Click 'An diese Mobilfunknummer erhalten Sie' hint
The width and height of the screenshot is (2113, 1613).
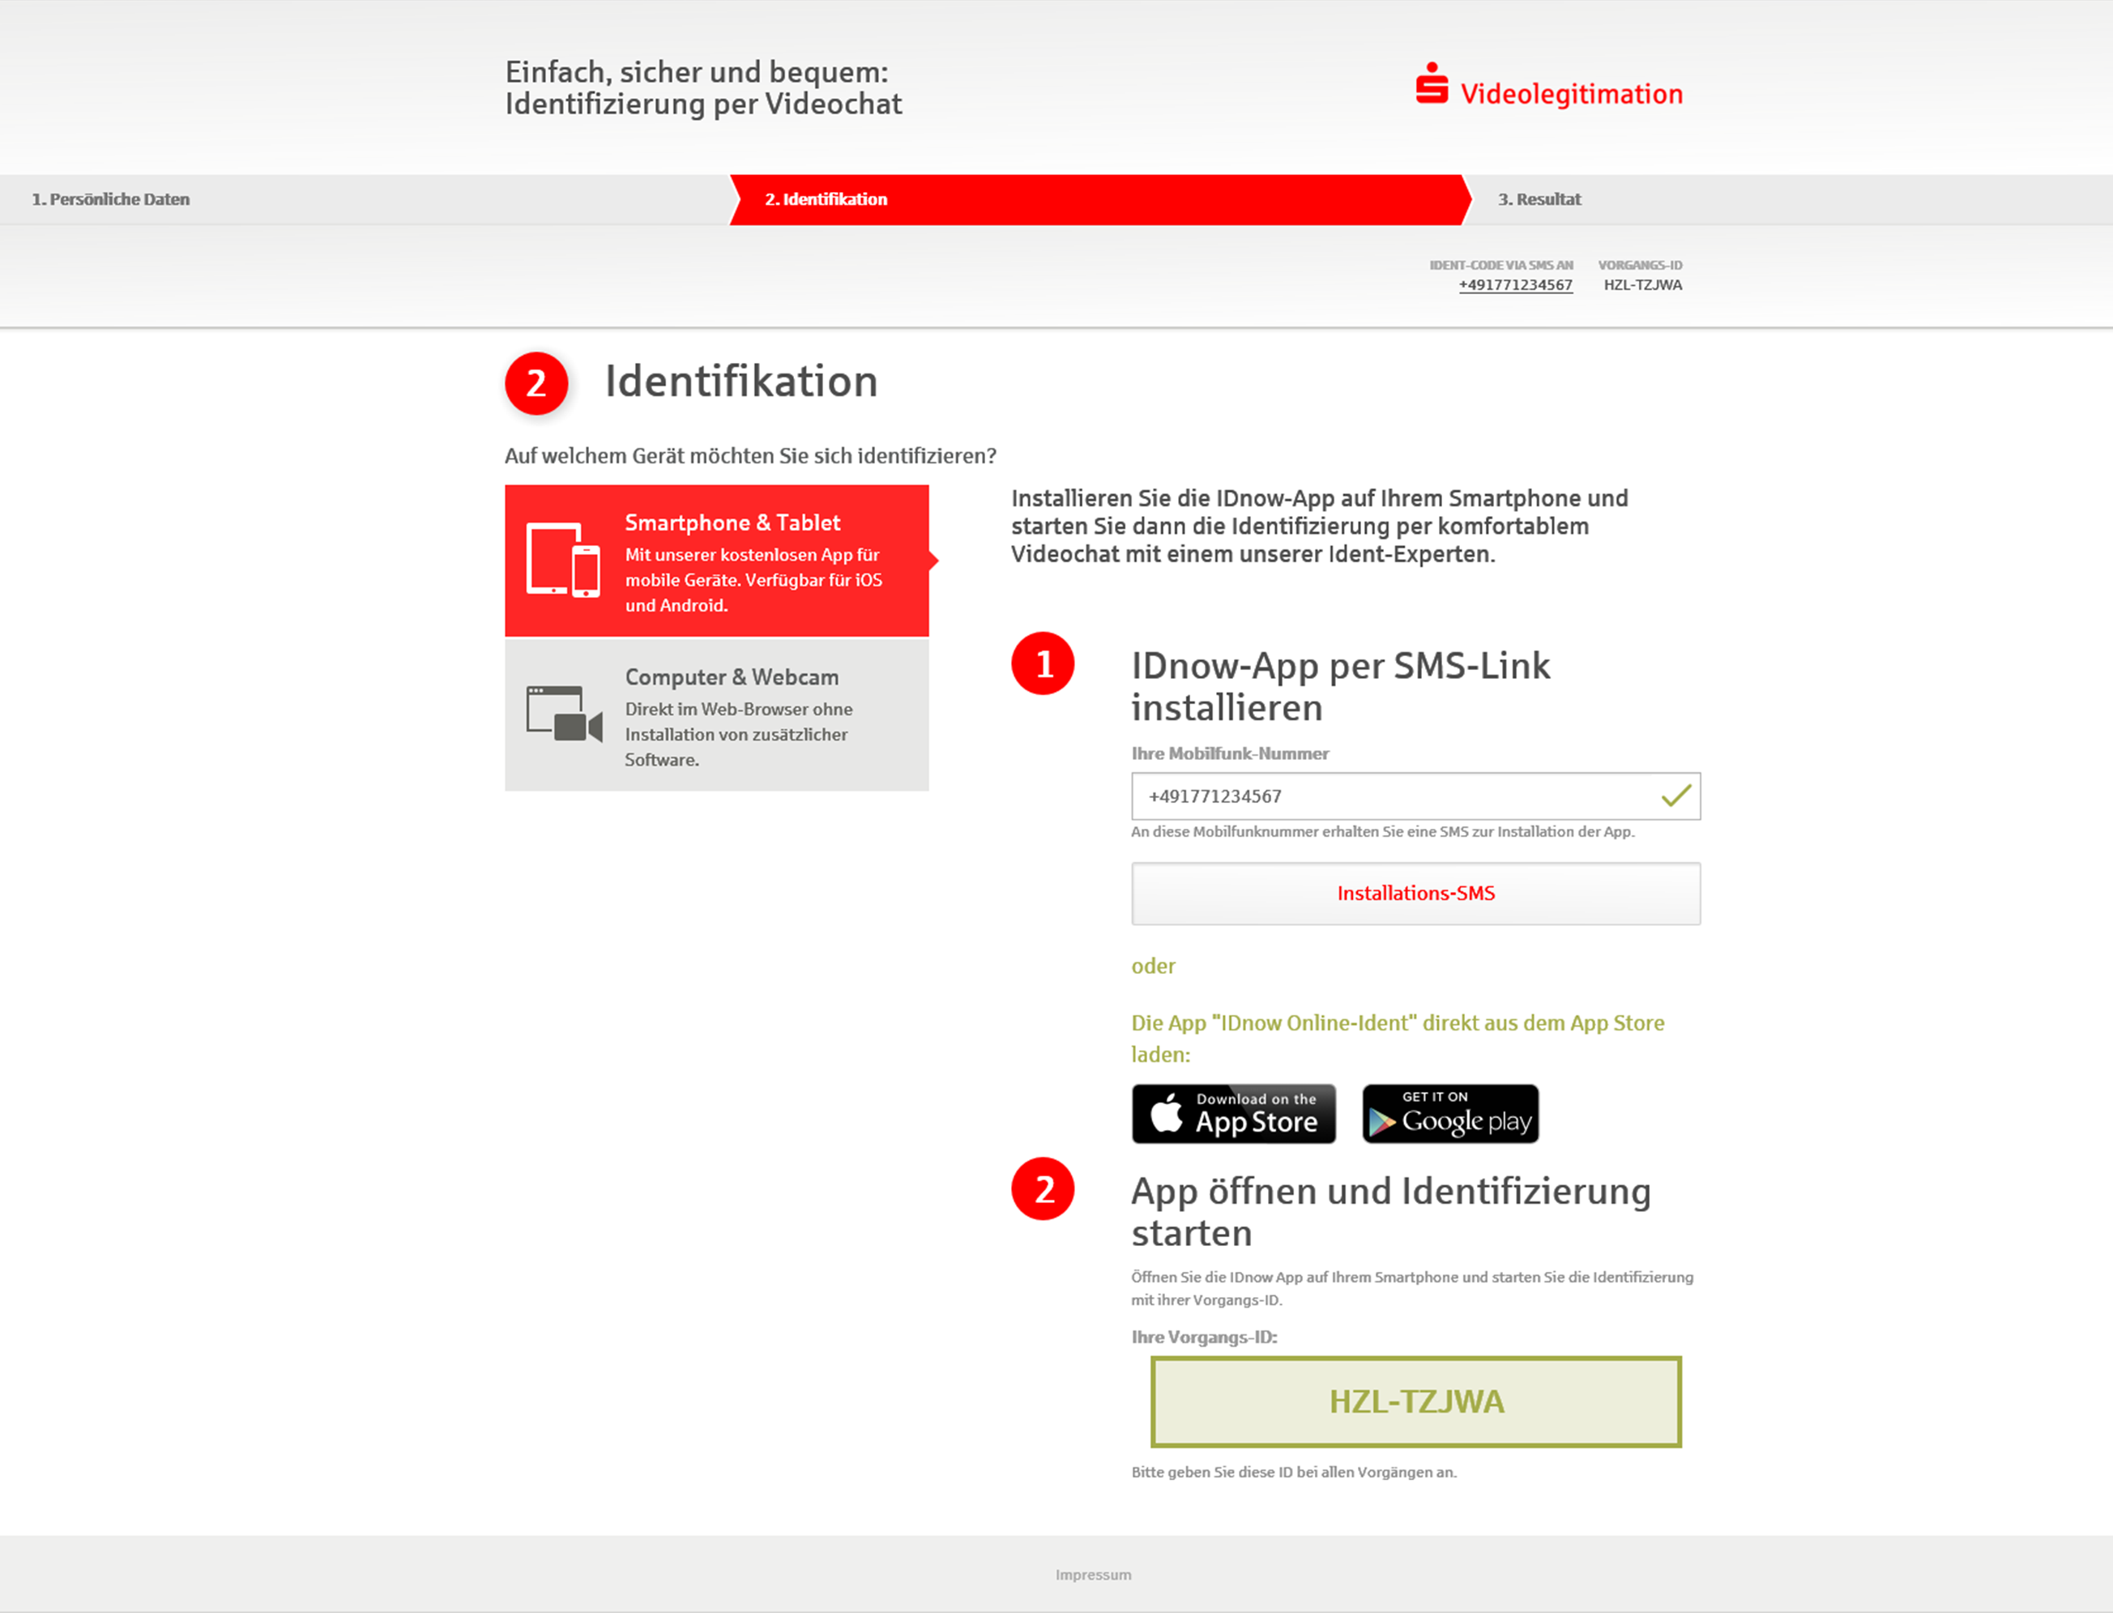pos(1382,831)
